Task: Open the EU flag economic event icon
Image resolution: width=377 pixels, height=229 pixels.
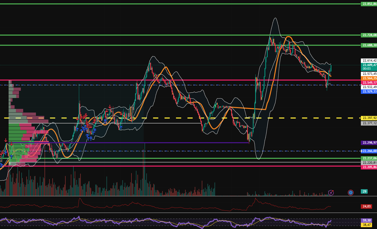Action: tap(350, 193)
